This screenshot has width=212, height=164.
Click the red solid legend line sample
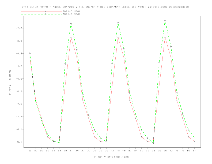coord(41,11)
